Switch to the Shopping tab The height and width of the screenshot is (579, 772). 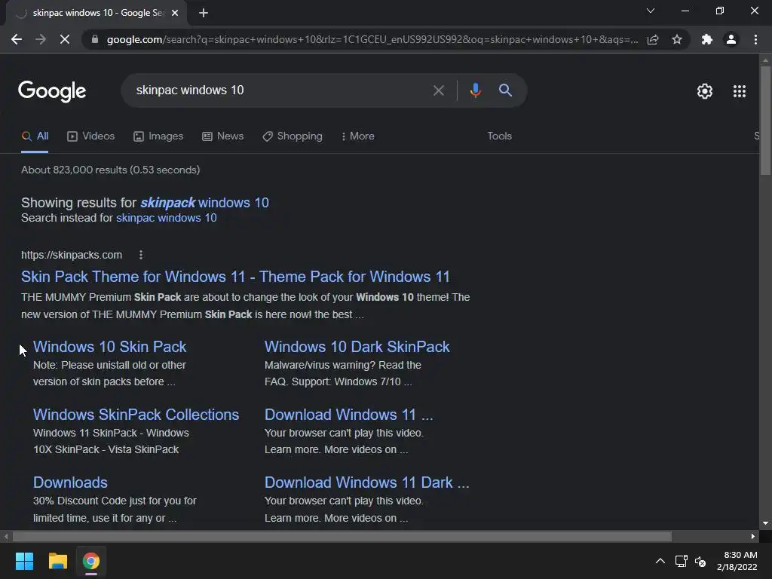(293, 136)
